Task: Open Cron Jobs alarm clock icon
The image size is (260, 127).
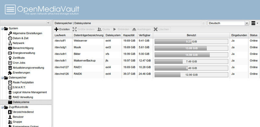Action: tap(10, 63)
